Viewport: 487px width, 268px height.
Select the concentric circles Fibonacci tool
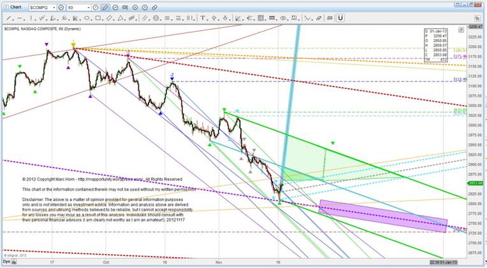(x=156, y=18)
